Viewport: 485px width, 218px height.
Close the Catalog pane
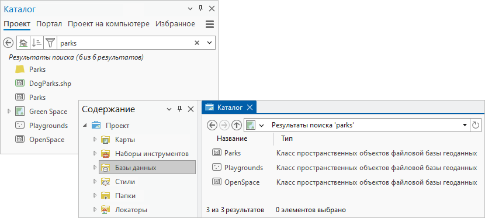point(212,9)
